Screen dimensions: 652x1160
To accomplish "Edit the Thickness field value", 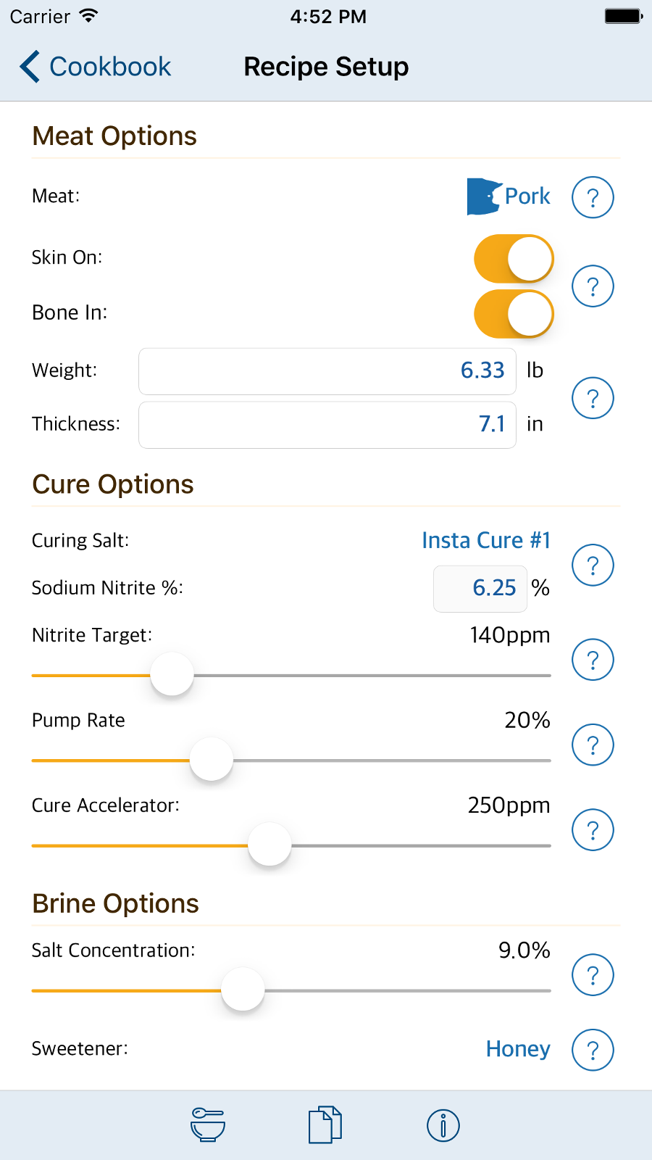I will [x=327, y=425].
